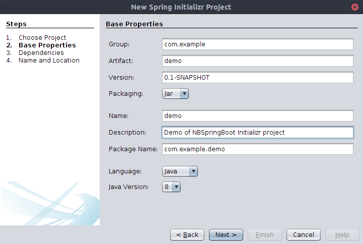Click the Name field with demo
This screenshot has width=363, height=244.
[258, 115]
